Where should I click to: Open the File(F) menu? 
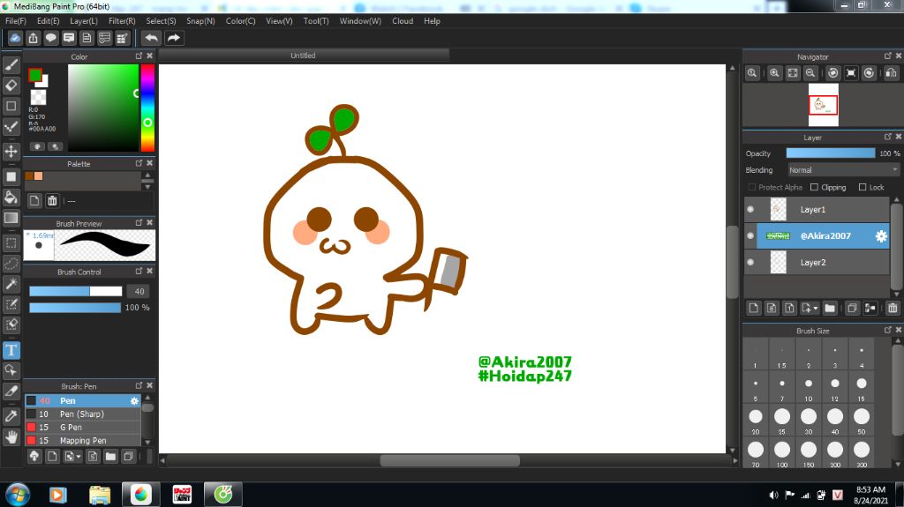pyautogui.click(x=16, y=21)
